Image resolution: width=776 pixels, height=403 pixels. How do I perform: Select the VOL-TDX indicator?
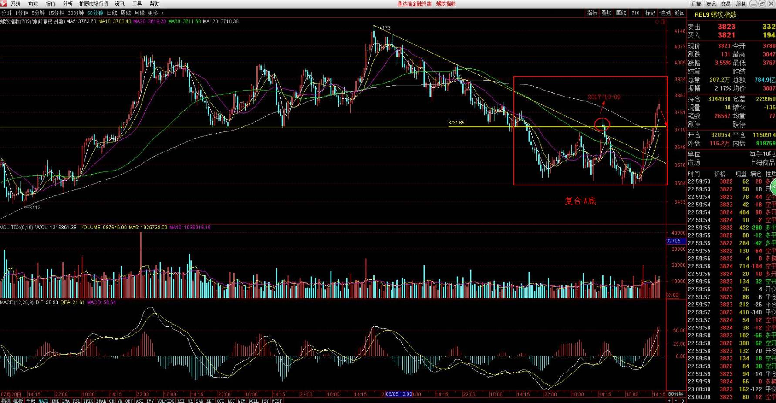[x=165, y=400]
